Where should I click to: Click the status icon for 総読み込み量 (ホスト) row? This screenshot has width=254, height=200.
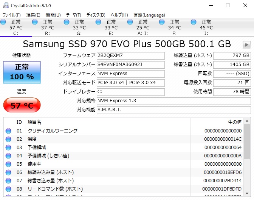8,172
